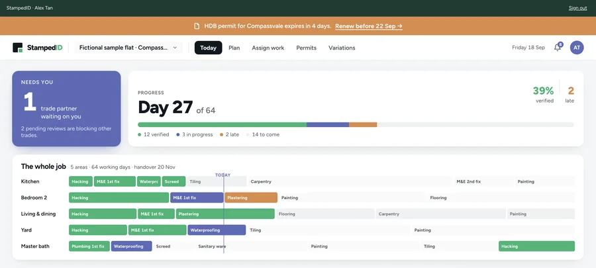Open Living & dining Painting task
The height and width of the screenshot is (268, 596).
541,214
